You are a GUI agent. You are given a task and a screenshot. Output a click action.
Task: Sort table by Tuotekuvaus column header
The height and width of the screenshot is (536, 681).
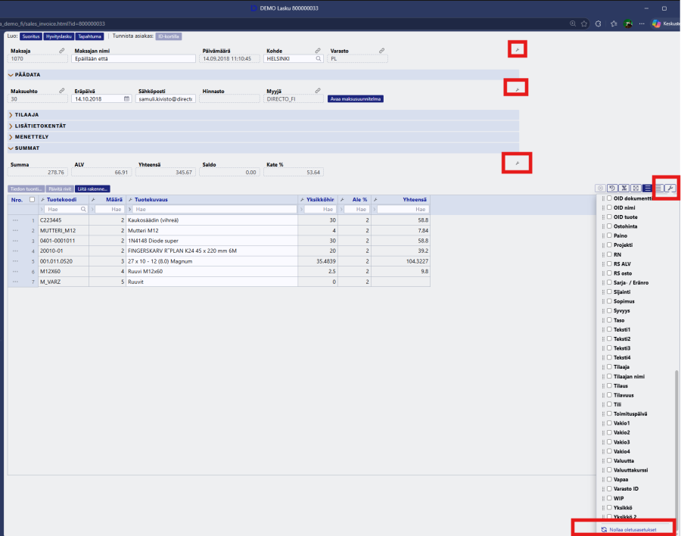[x=151, y=200]
